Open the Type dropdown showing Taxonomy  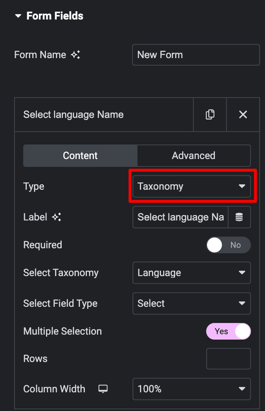click(x=192, y=186)
